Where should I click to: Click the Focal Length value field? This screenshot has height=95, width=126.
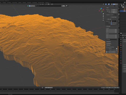pos(114,10)
